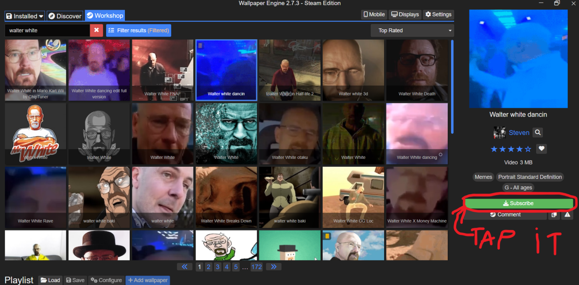Select the first walter white baki wallpaper

click(99, 197)
